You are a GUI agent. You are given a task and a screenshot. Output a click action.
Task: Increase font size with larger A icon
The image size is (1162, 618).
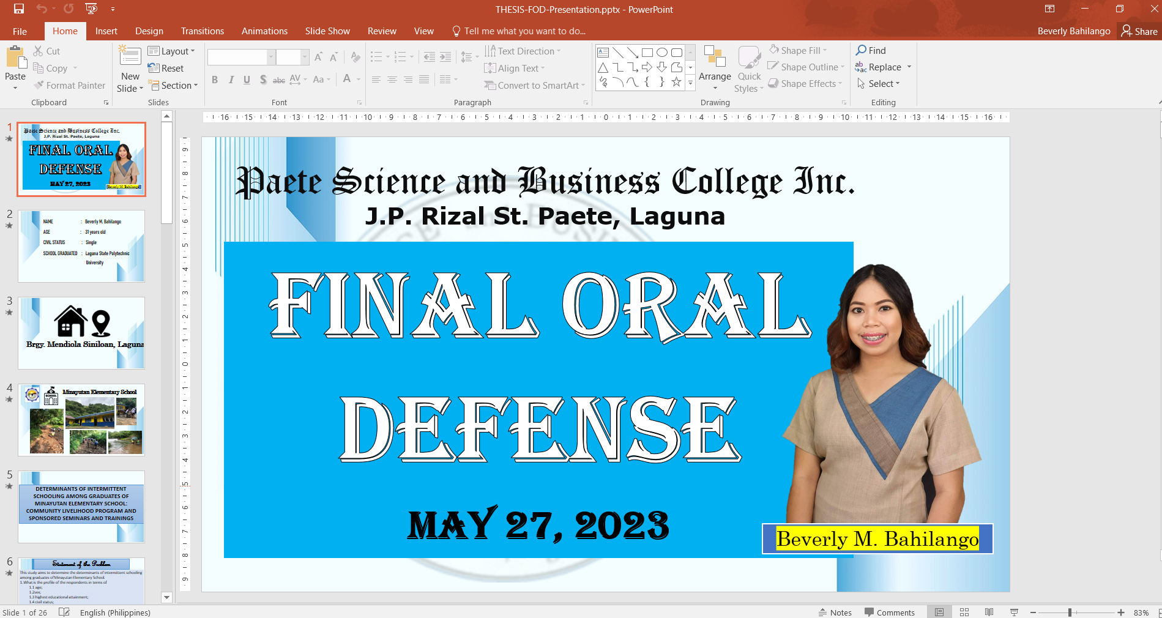[x=318, y=58]
